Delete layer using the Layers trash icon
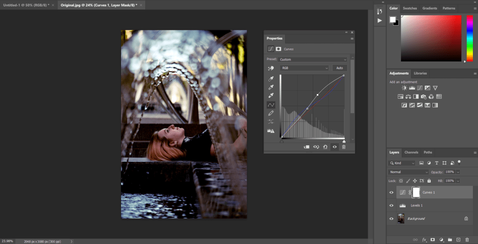The width and height of the screenshot is (478, 244). pyautogui.click(x=467, y=239)
